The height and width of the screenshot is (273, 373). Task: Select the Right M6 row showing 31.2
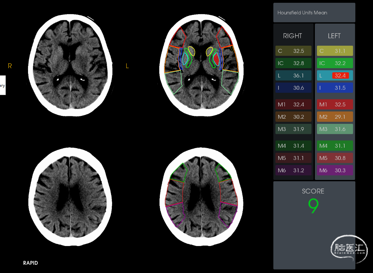pos(293,170)
